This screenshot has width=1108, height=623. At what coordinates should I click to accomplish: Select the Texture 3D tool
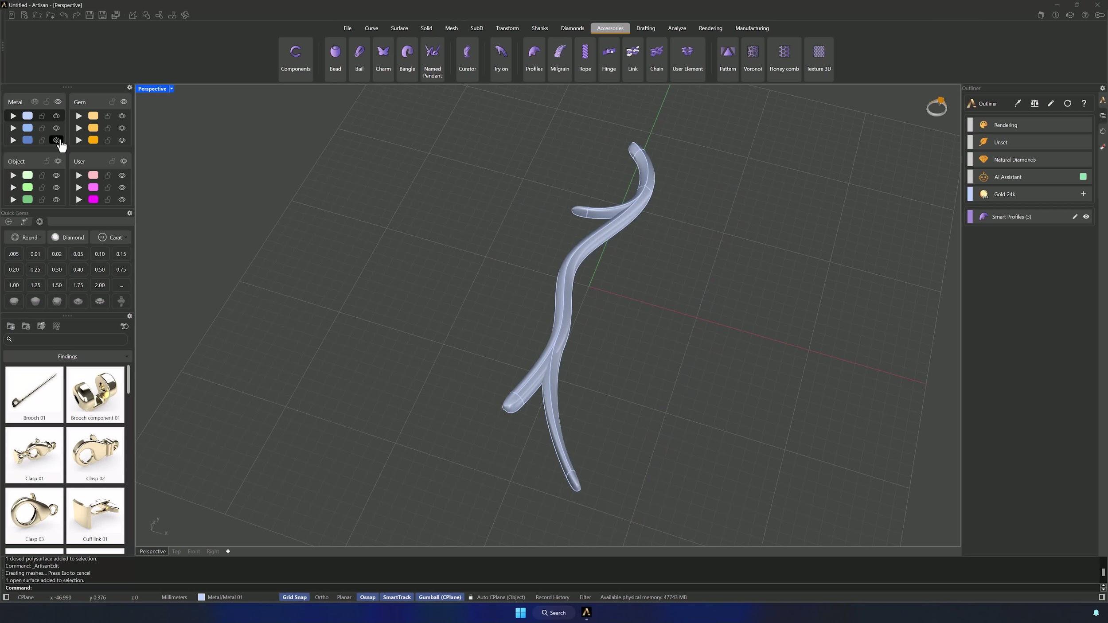819,59
